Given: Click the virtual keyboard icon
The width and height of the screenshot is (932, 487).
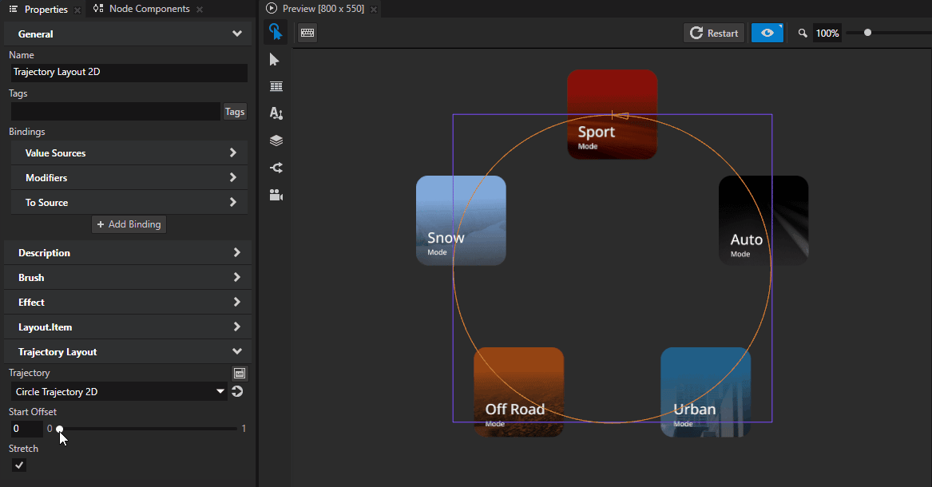Looking at the screenshot, I should point(307,32).
